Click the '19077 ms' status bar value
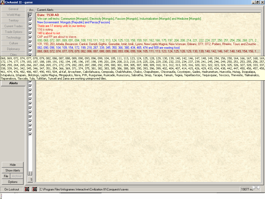The width and height of the screenshot is (265, 199). (247, 189)
